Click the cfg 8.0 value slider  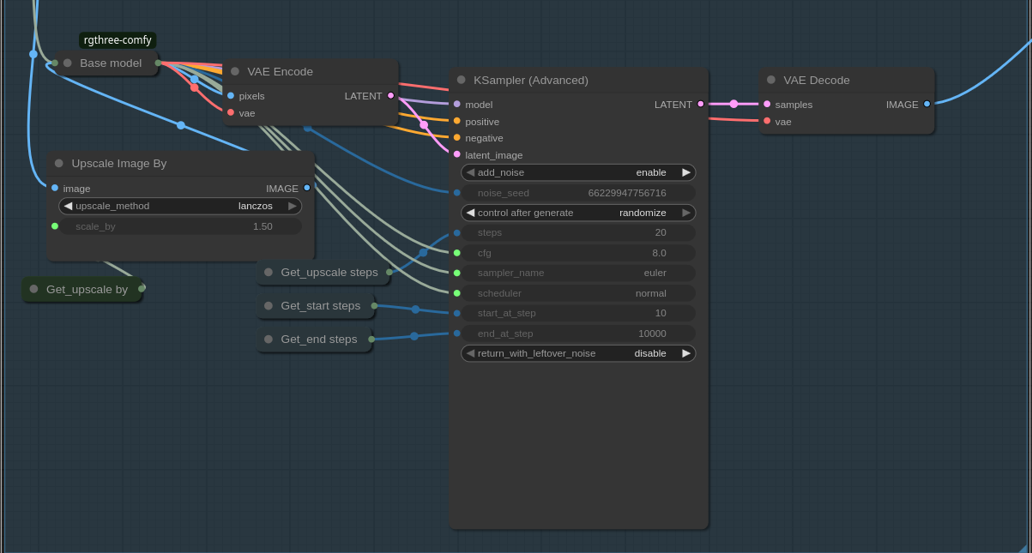click(x=577, y=253)
